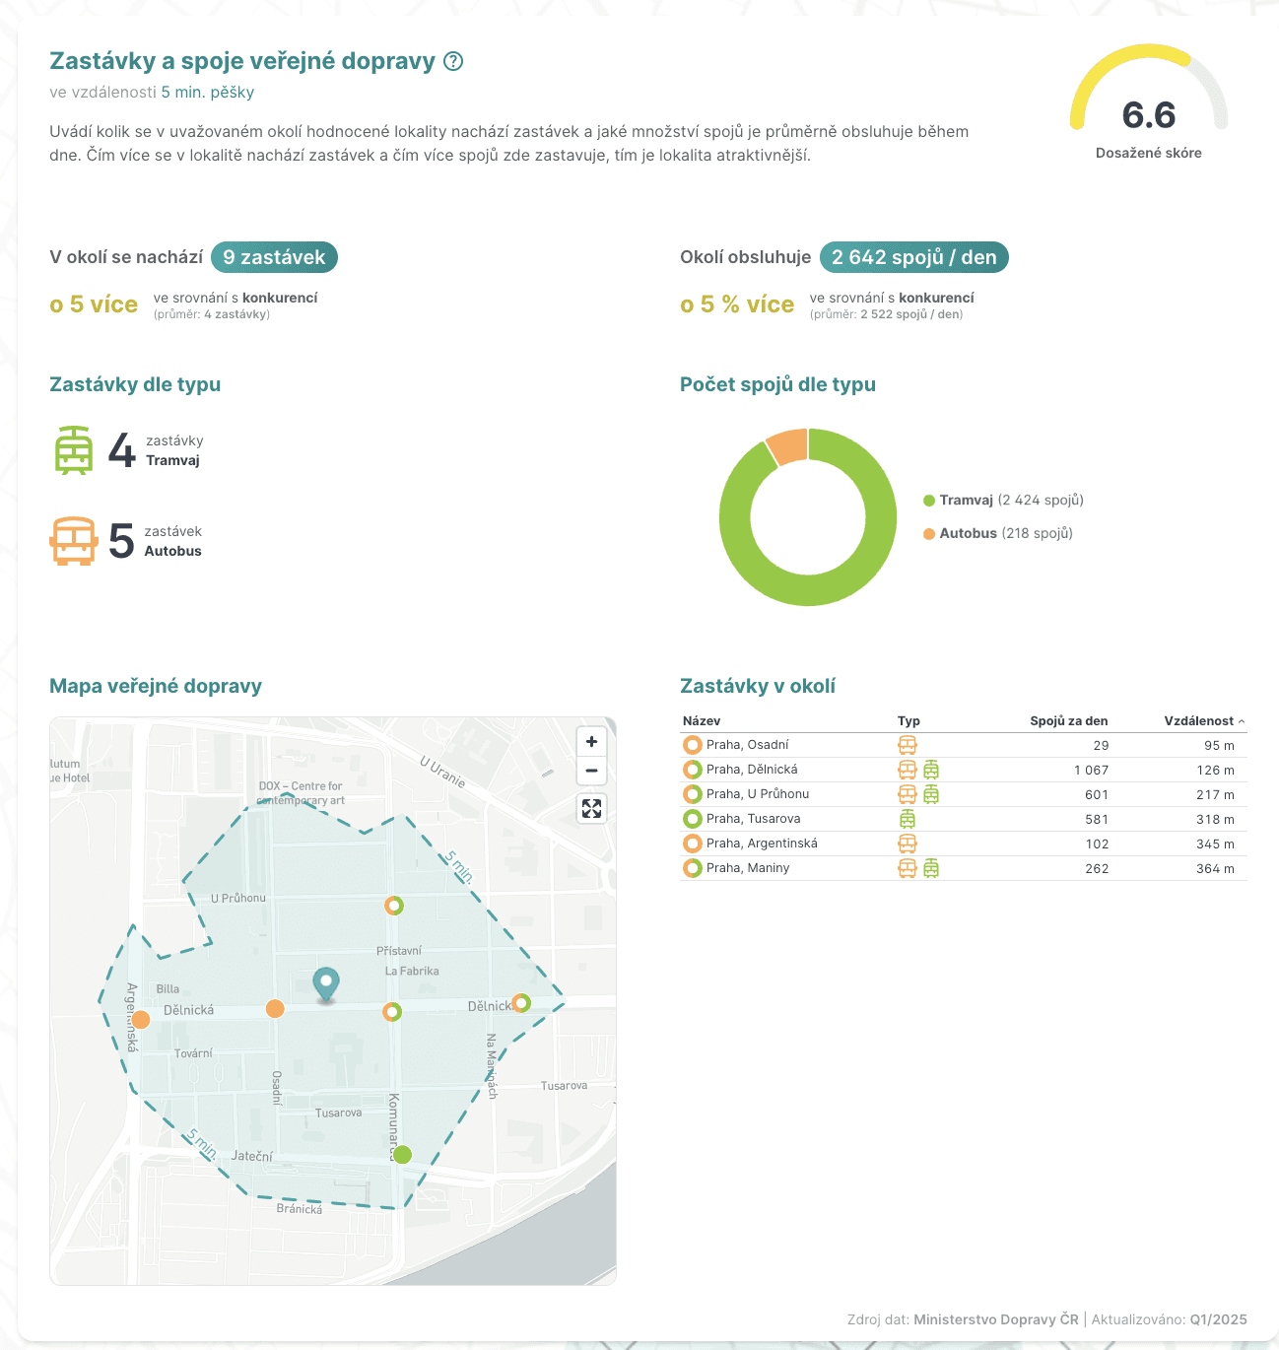Click the 6.6 score gauge
Screen dimensions: 1279x1350
click(x=1148, y=116)
